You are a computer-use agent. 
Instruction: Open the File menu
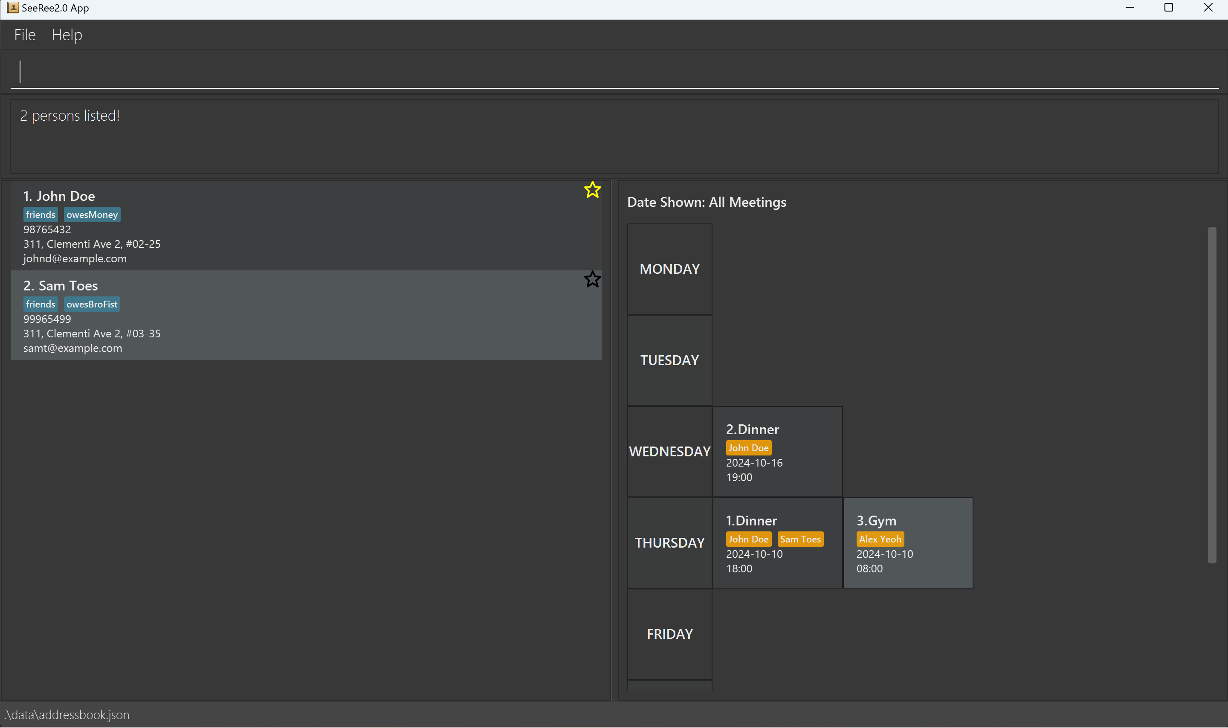(x=25, y=35)
